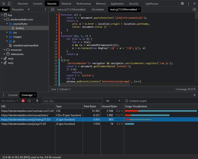
Task: Expand the css folder
Action: tap(7, 32)
